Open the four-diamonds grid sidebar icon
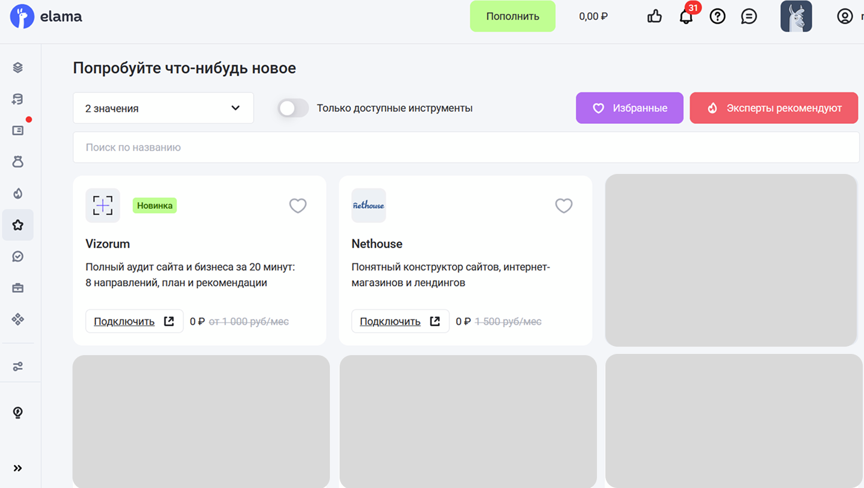This screenshot has width=864, height=488. click(18, 319)
